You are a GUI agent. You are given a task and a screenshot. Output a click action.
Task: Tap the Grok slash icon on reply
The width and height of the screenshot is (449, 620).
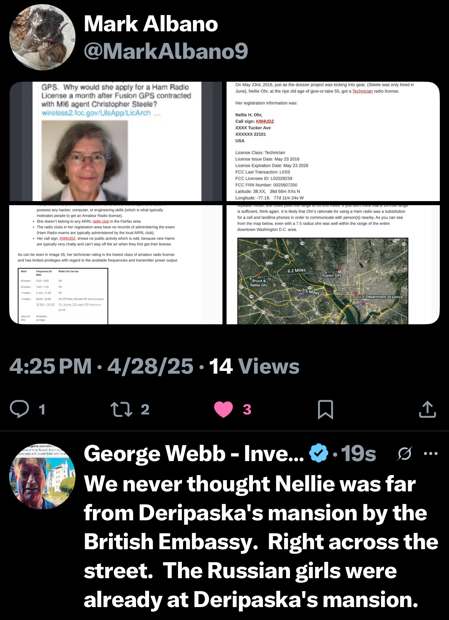[404, 453]
